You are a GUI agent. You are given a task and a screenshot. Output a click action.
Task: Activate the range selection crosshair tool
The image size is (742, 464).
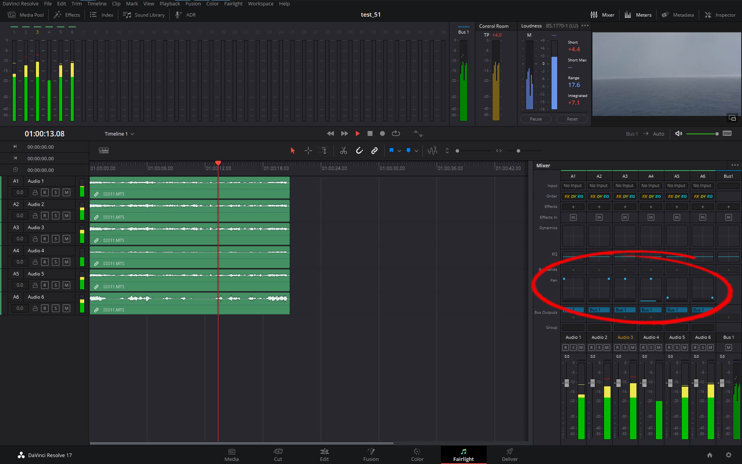click(x=308, y=151)
